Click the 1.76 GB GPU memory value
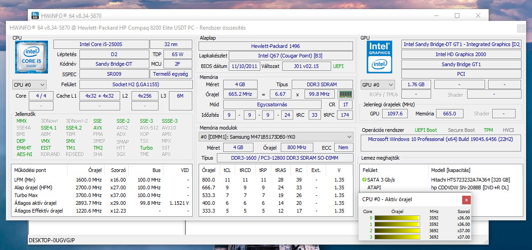Screen dimensions: 532x250 click(x=416, y=84)
